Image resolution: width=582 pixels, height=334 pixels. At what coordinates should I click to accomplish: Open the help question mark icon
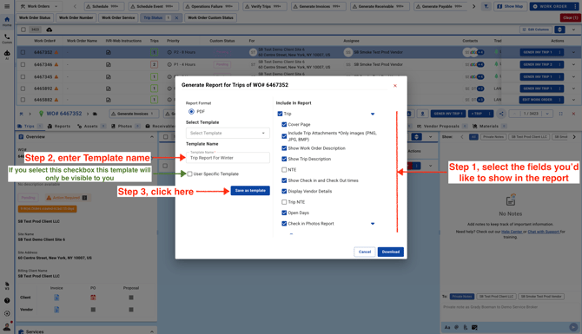(7, 301)
